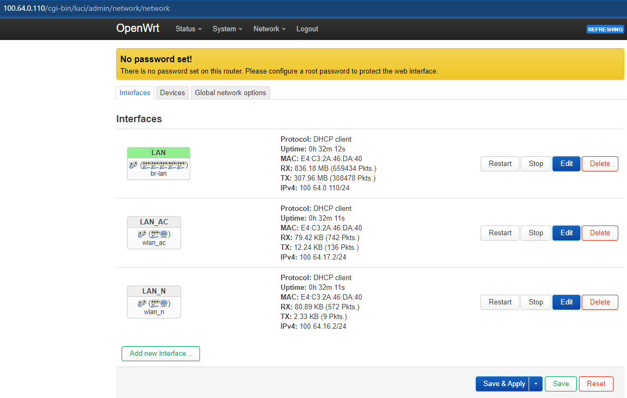This screenshot has height=398, width=627.
Task: Click the bridge icon in the LAN_AC box
Action: pos(142,234)
